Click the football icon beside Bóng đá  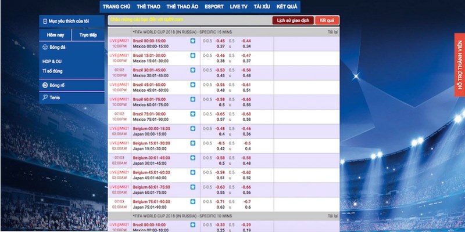tap(45, 47)
